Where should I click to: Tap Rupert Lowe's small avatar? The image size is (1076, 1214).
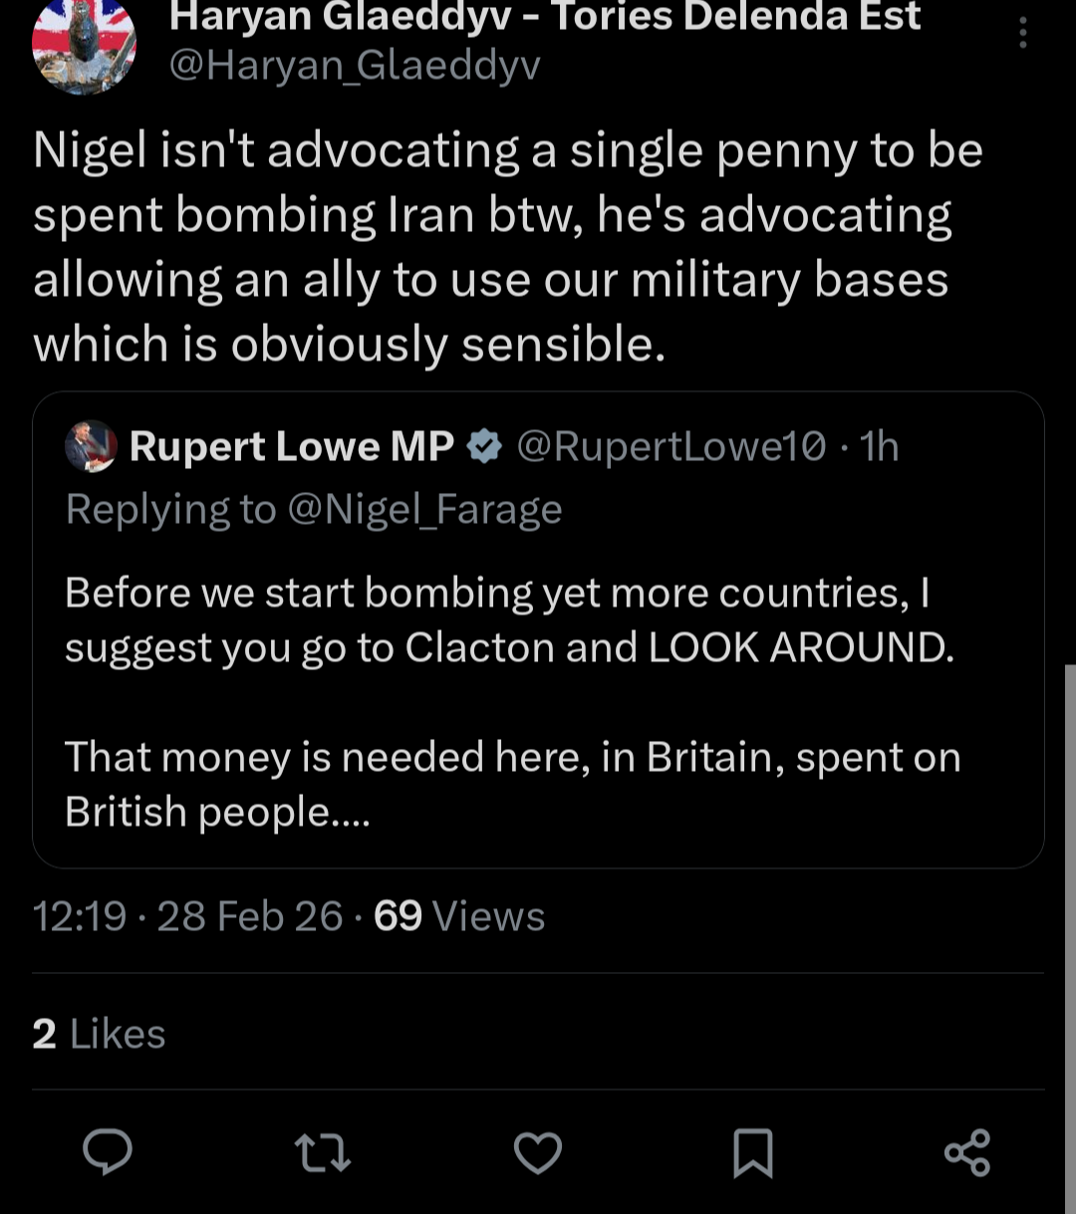(x=92, y=446)
